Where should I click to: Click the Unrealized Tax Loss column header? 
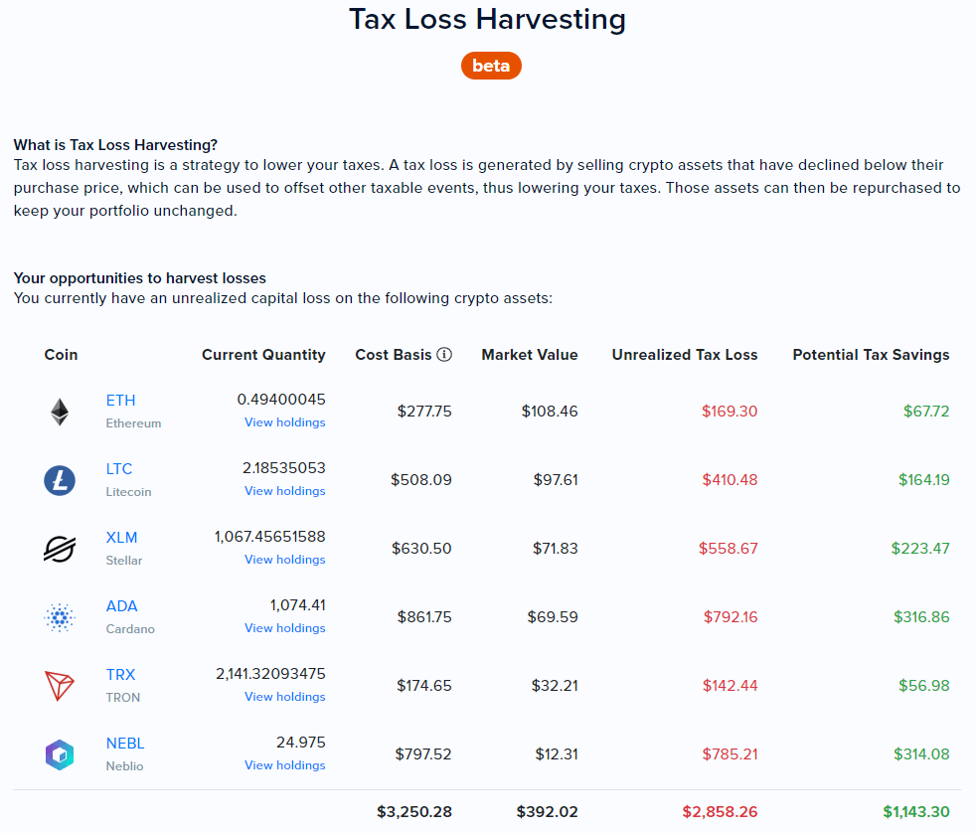click(x=685, y=354)
